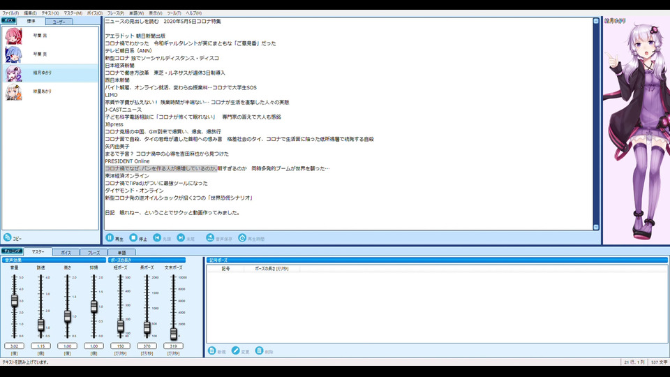Click the line 'J-CASTニュース'
The height and width of the screenshot is (377, 670).
point(124,110)
